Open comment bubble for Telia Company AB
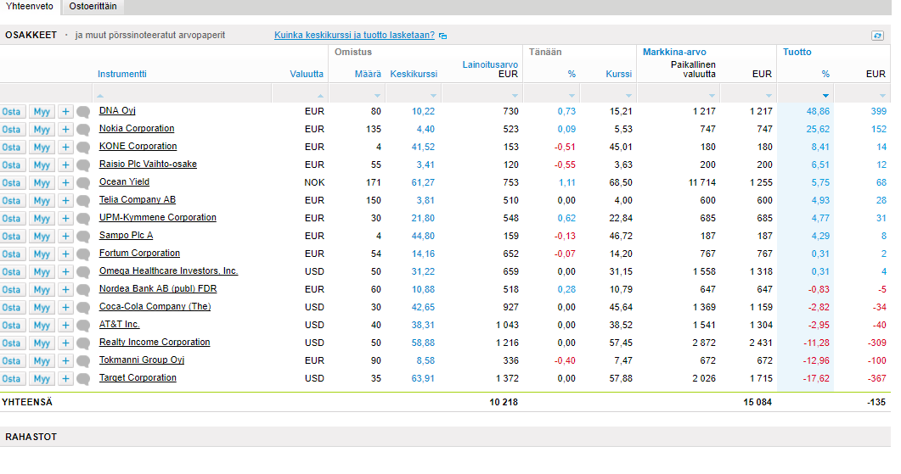 pos(83,201)
